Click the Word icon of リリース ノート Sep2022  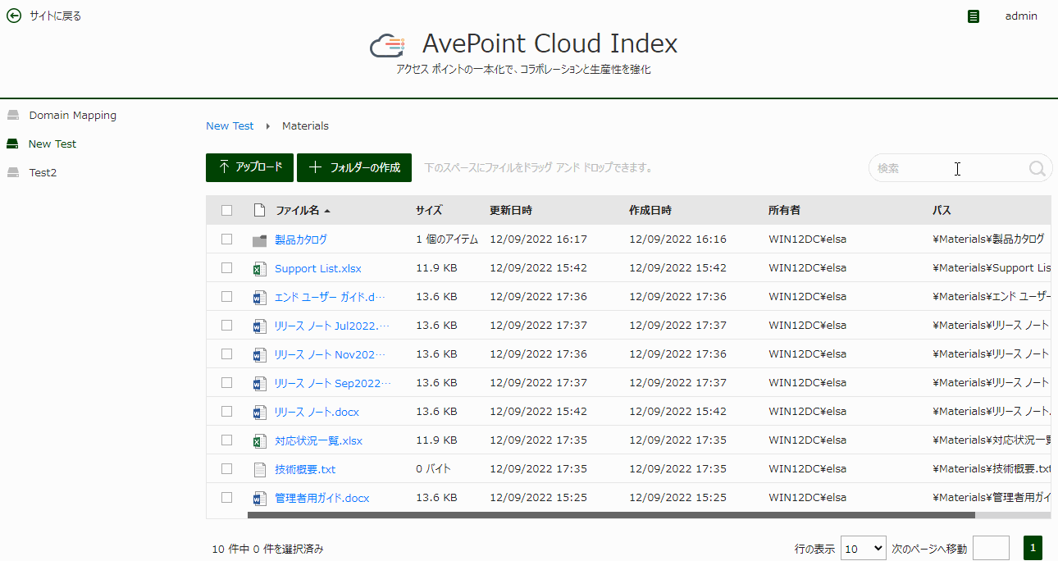click(259, 383)
